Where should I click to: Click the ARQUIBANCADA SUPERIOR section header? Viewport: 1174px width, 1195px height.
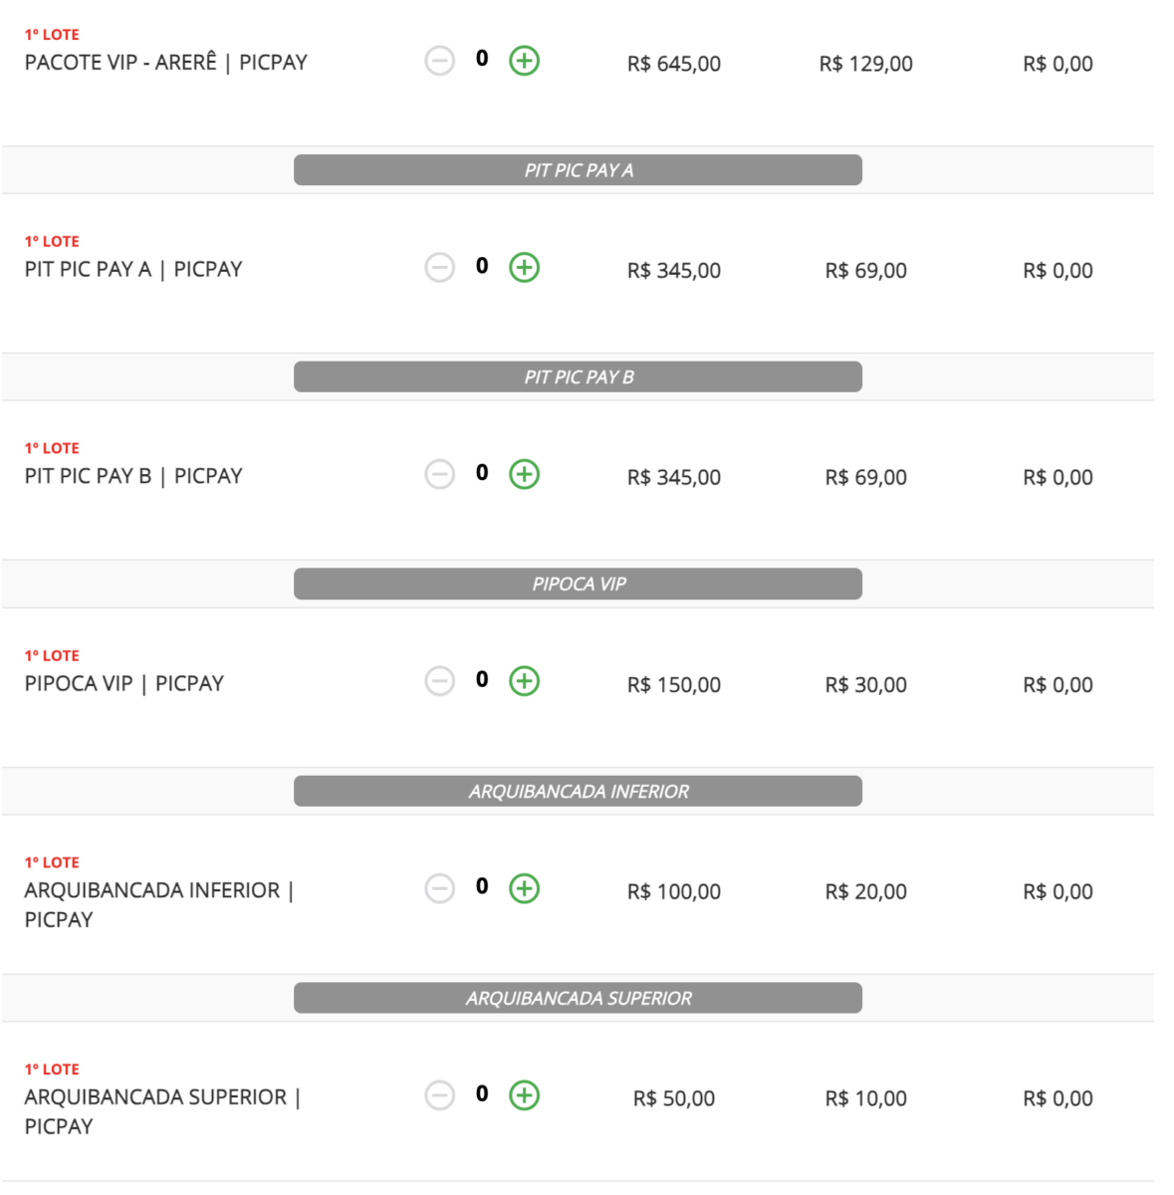[x=578, y=998]
